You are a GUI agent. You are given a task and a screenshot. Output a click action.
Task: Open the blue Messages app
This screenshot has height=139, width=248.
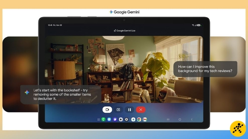[109, 120]
